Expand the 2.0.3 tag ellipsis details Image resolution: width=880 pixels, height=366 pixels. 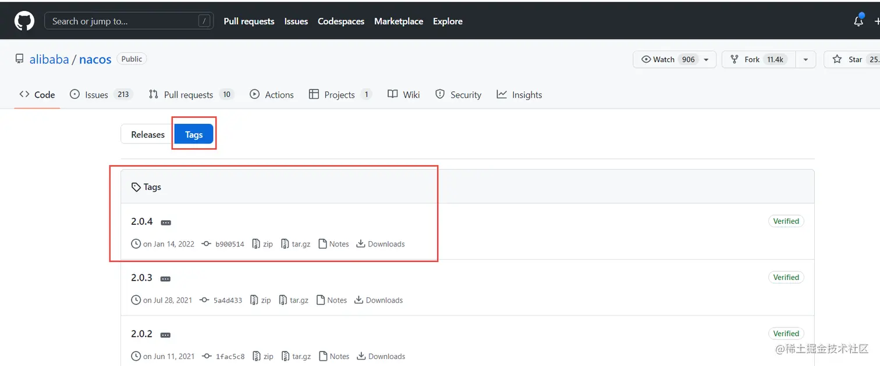165,279
